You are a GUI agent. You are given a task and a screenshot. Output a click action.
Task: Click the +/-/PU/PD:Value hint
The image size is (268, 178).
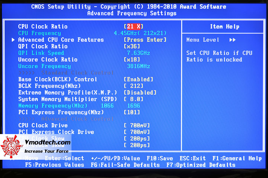click(x=115, y=158)
